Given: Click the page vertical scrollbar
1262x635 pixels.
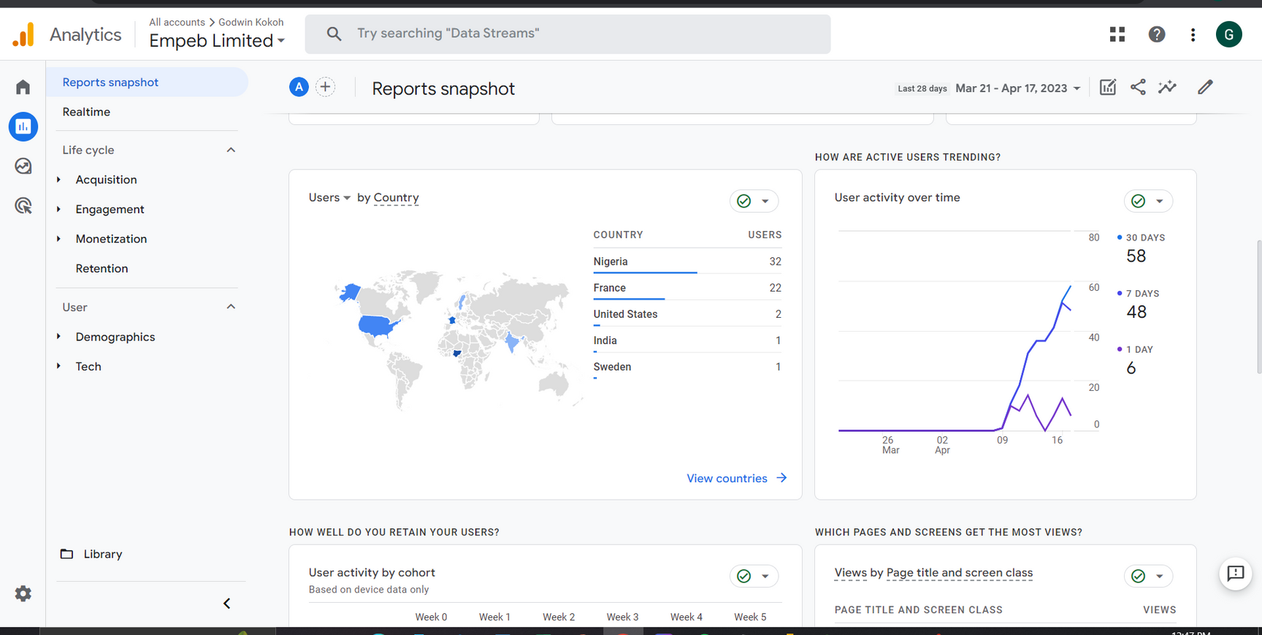Looking at the screenshot, I should [x=1258, y=307].
